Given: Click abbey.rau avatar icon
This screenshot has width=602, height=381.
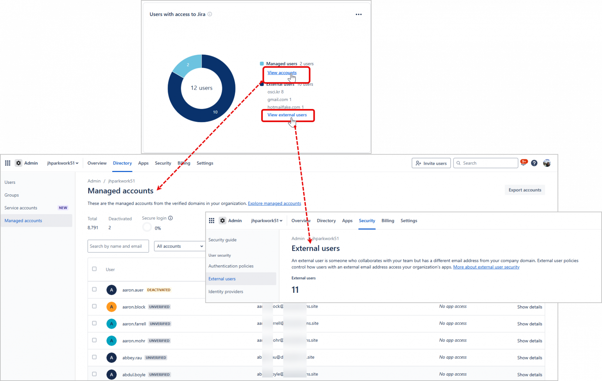Looking at the screenshot, I should pos(112,358).
